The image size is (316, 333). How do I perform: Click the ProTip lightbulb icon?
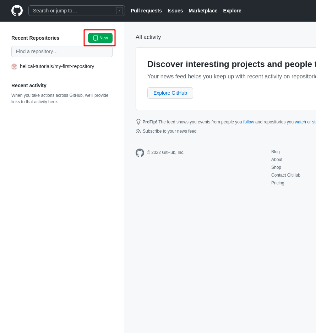138,122
